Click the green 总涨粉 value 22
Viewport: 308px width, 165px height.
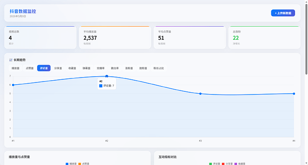(x=236, y=38)
